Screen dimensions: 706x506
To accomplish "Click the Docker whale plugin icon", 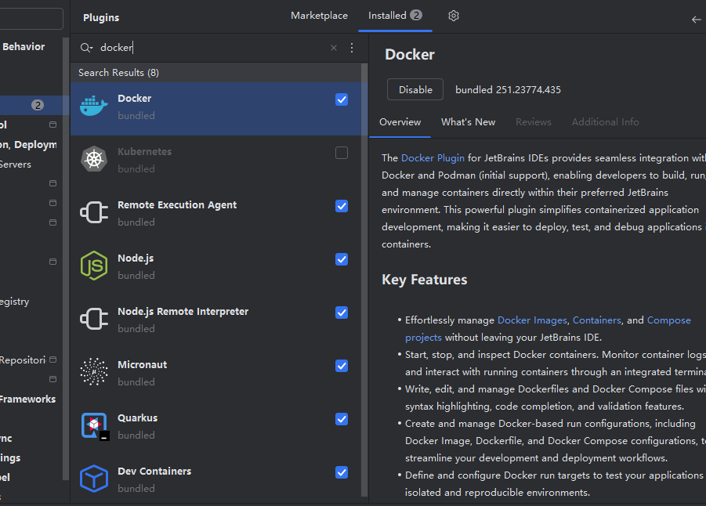I will tap(94, 107).
